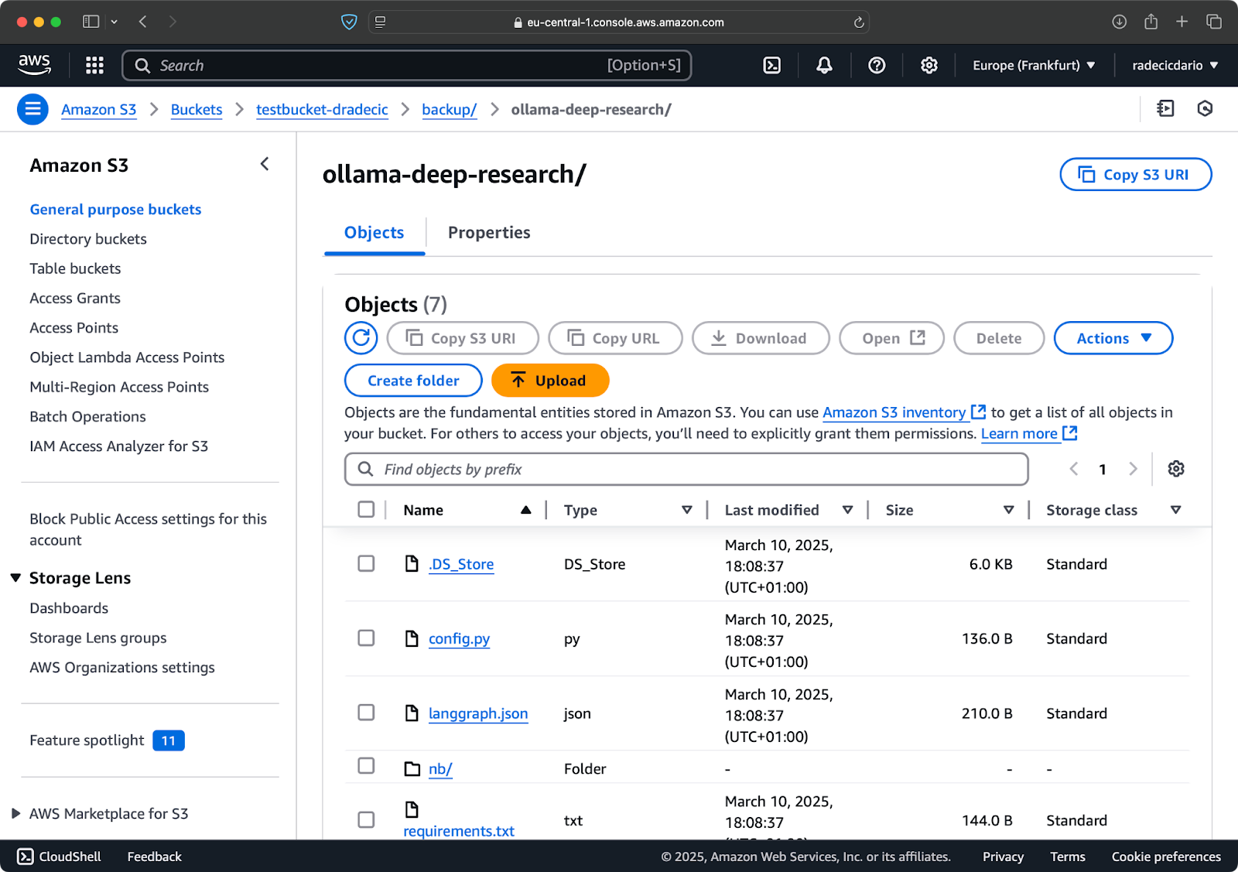
Task: Open Safari sidebar options chevron
Action: click(115, 22)
